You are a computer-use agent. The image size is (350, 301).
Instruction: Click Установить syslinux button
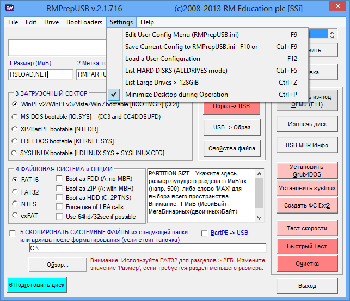[x=307, y=189]
